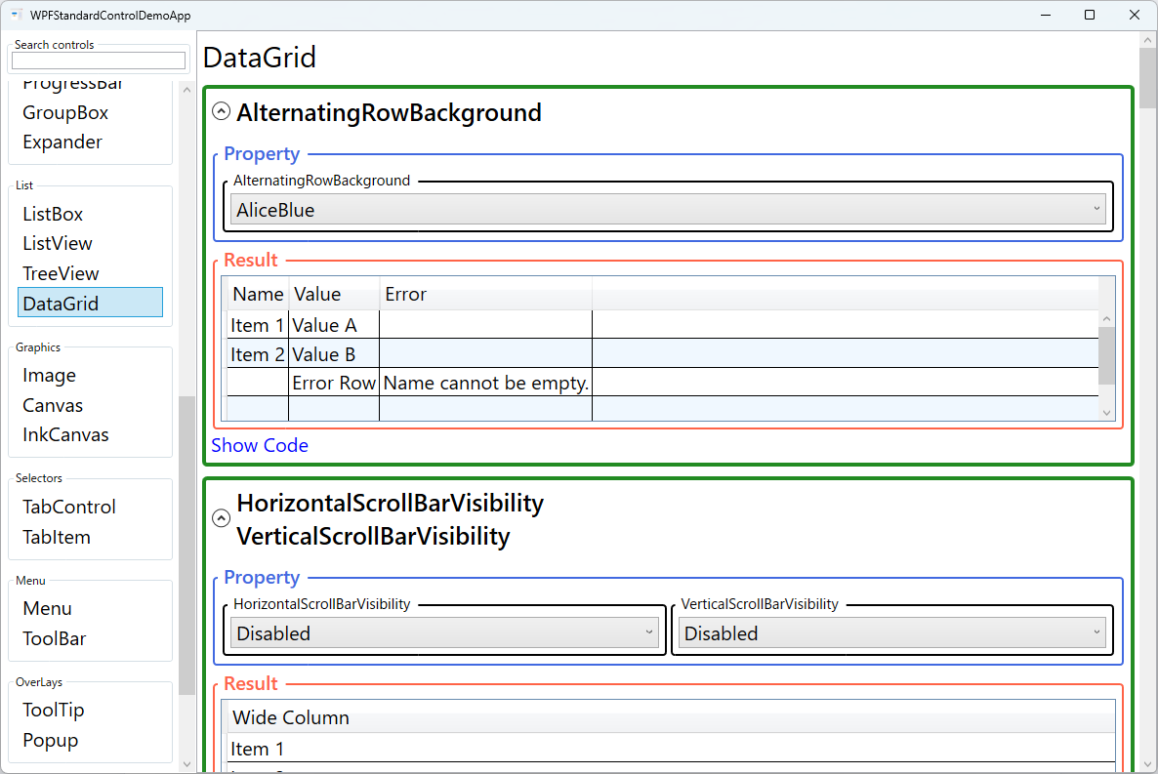Sort by the Value column header

[334, 294]
